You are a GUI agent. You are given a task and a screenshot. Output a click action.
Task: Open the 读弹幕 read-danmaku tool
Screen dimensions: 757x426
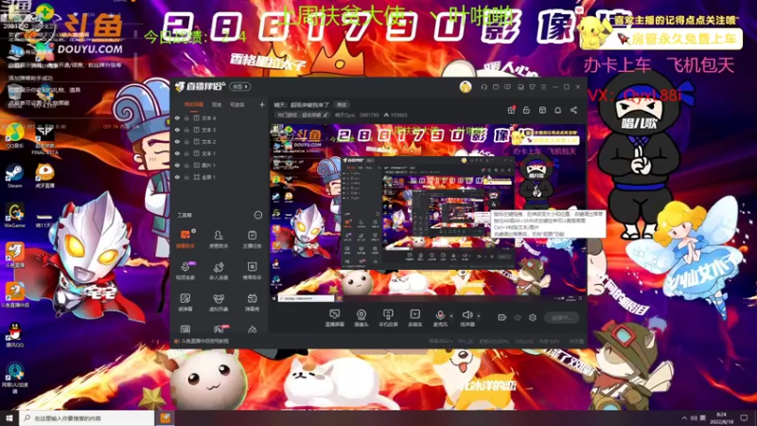point(185,302)
